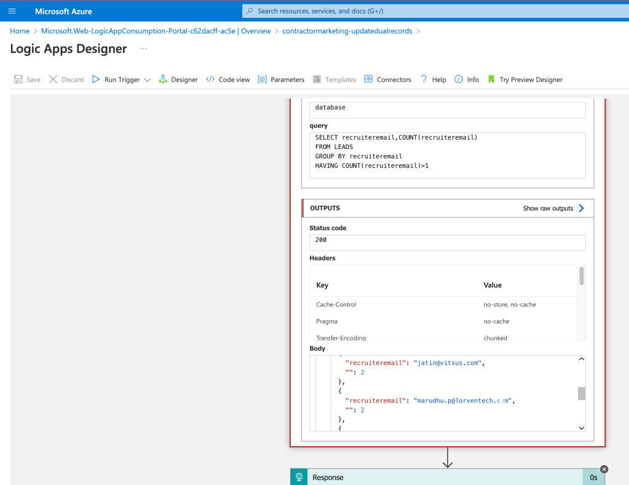Click the chunked header value

point(495,338)
